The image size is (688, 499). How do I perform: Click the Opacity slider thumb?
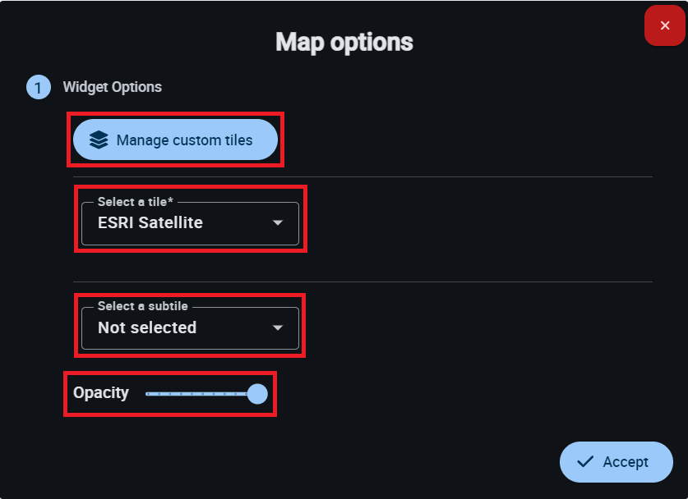pyautogui.click(x=257, y=394)
